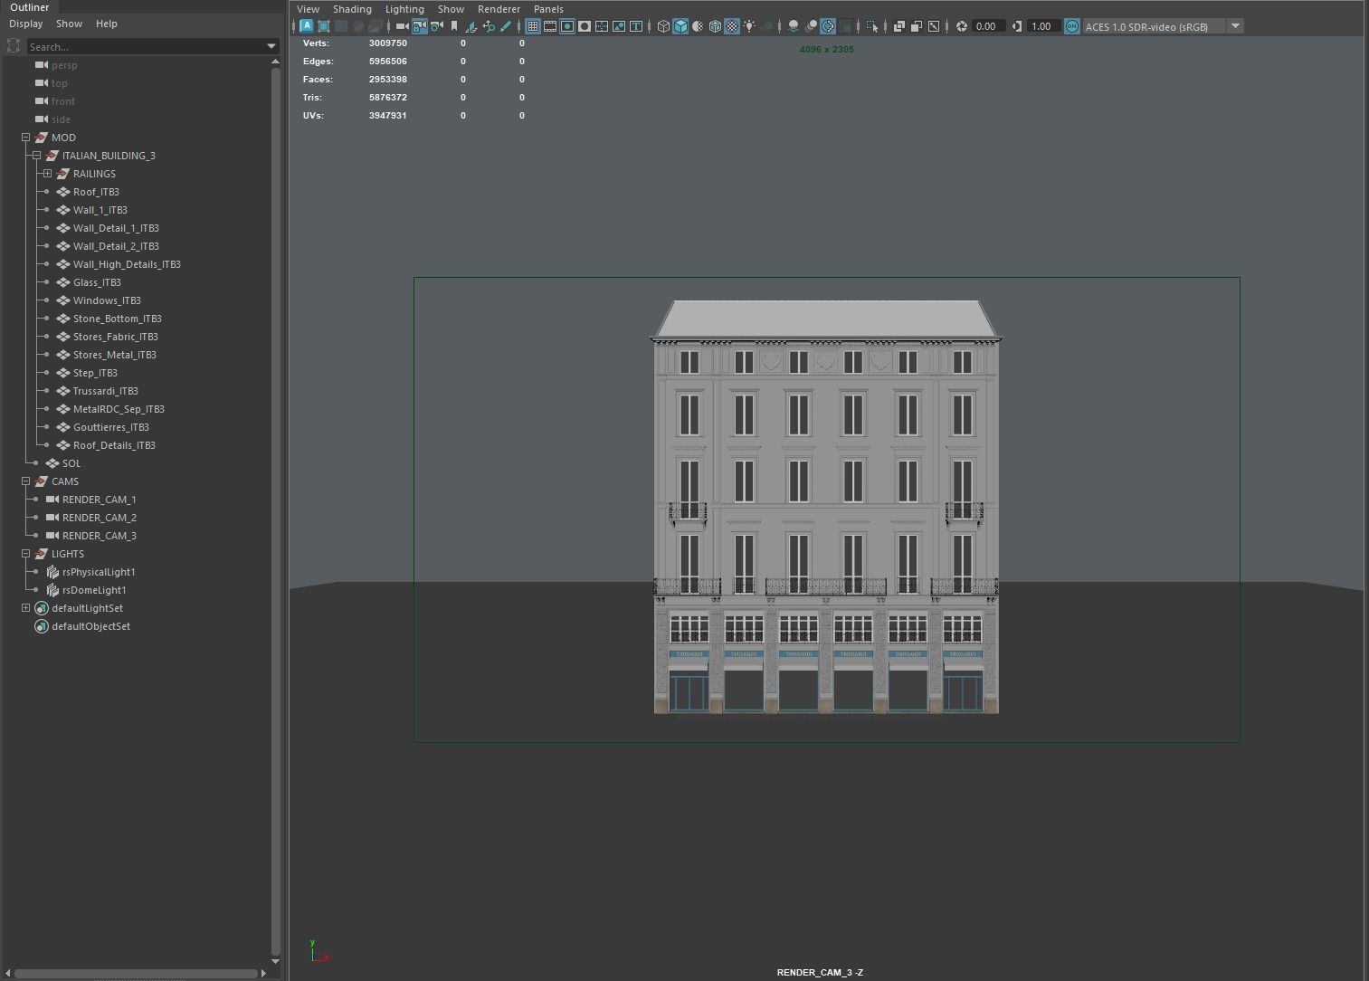Click the X-Ray Joints icon

pos(933,26)
